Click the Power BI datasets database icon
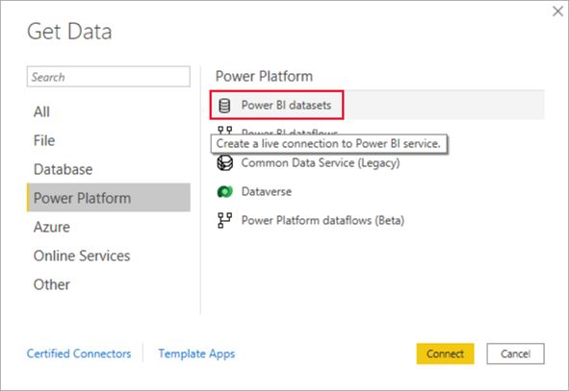569x391 pixels. click(x=224, y=106)
